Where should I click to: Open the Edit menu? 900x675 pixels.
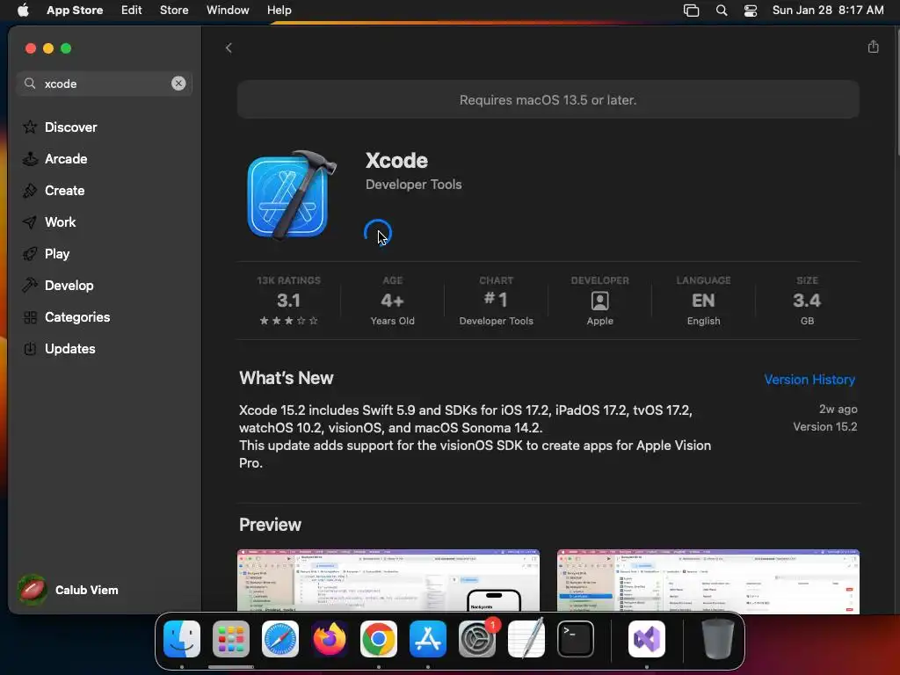tap(132, 11)
